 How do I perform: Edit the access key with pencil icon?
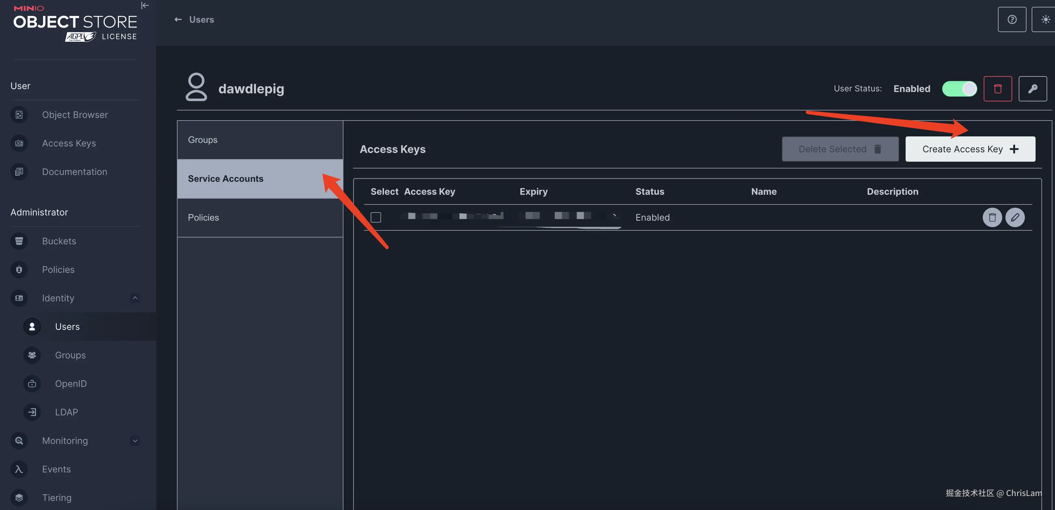coord(1014,217)
